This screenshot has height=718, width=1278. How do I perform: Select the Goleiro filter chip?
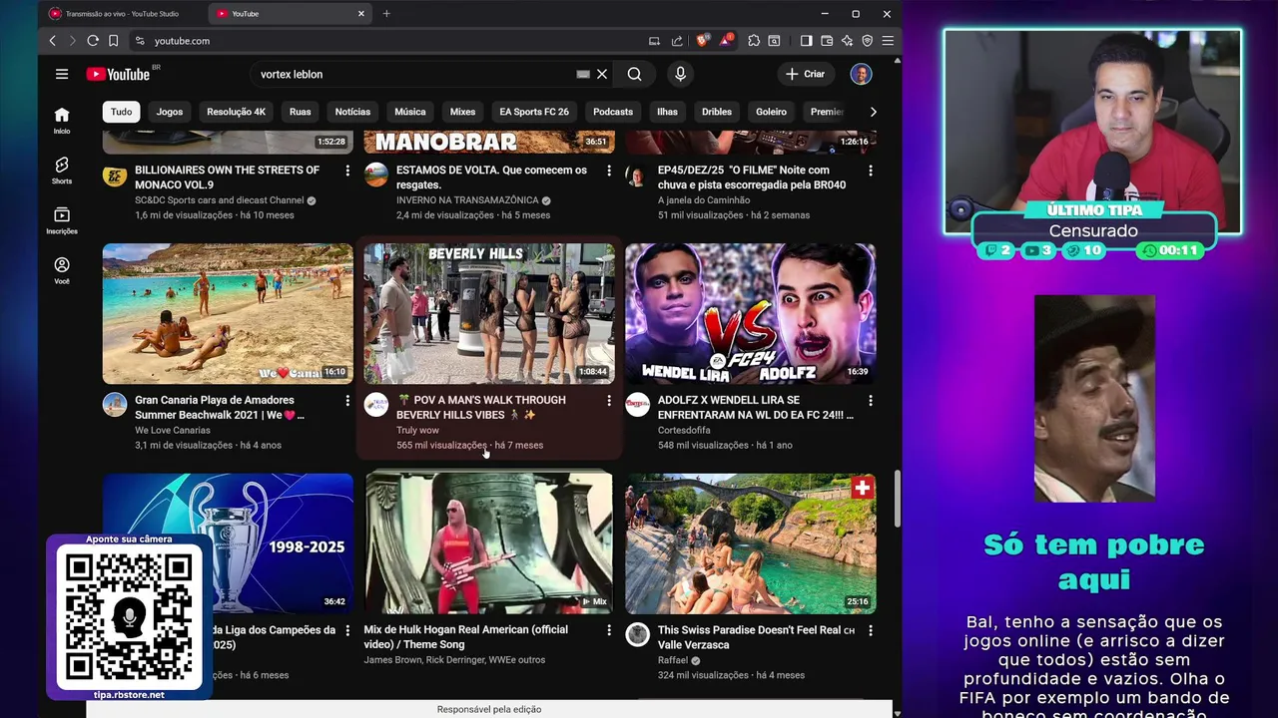pyautogui.click(x=771, y=112)
